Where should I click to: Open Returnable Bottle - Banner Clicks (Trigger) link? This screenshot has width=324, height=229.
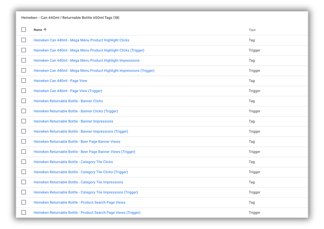click(76, 111)
